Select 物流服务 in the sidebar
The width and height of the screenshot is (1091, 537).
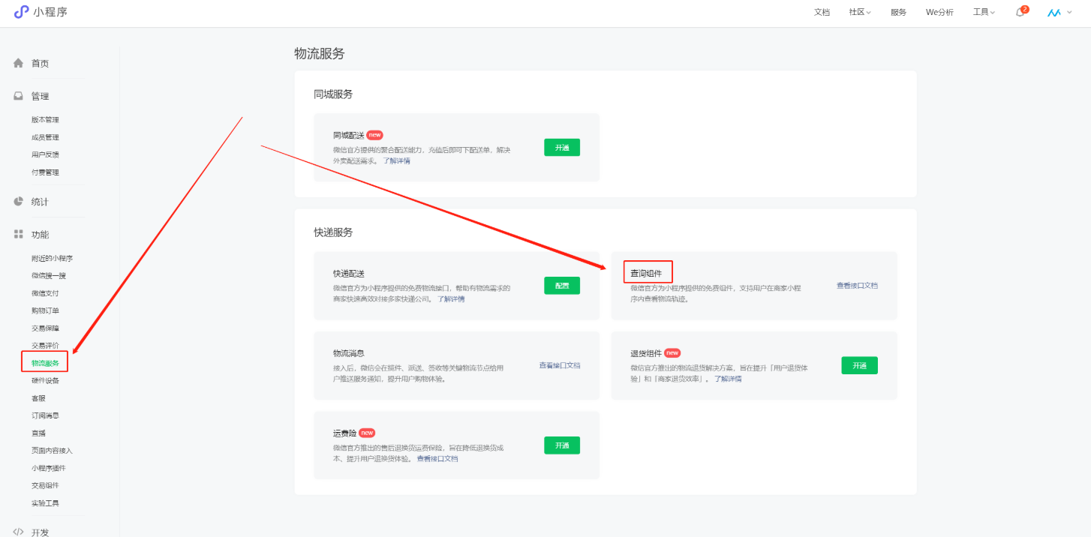45,363
